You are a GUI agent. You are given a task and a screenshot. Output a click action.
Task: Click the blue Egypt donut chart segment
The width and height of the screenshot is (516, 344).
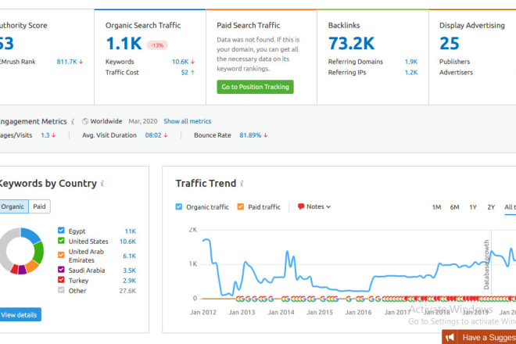coord(30,235)
